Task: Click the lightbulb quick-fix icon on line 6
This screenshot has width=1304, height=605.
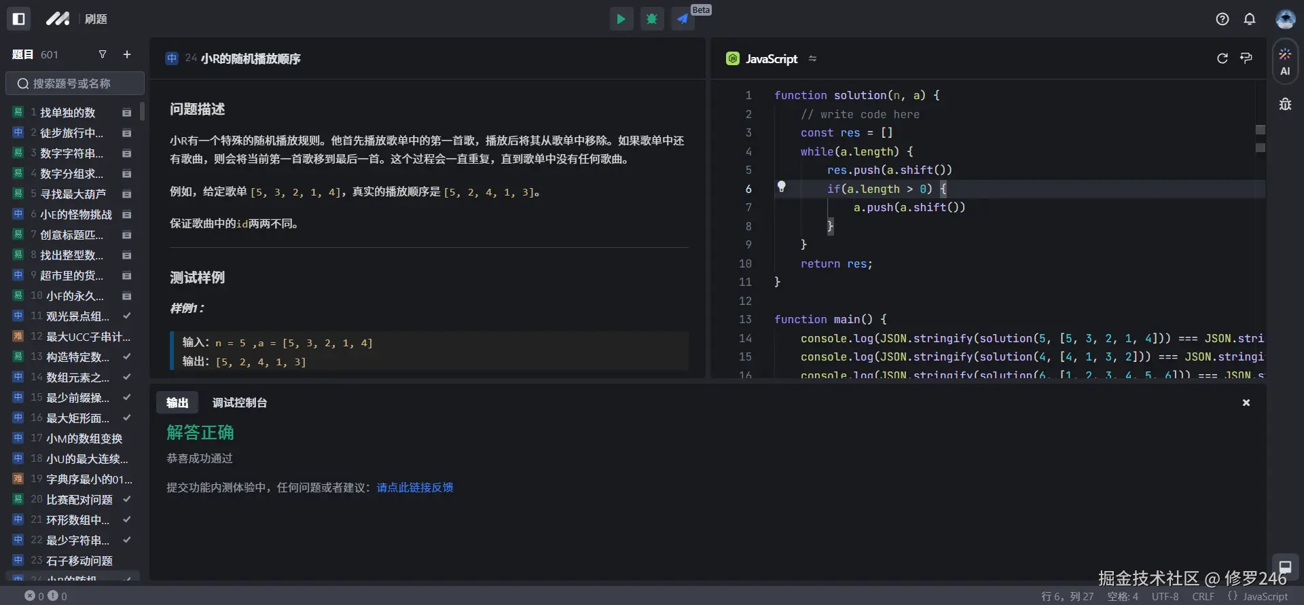Action: pos(781,186)
